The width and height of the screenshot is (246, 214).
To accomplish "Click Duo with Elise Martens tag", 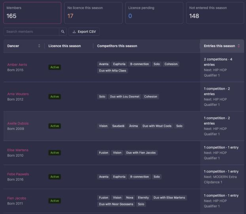I will pyautogui.click(x=169, y=198).
